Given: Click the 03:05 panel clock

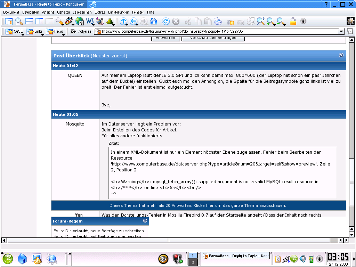Looking at the screenshot, I should (338, 257).
